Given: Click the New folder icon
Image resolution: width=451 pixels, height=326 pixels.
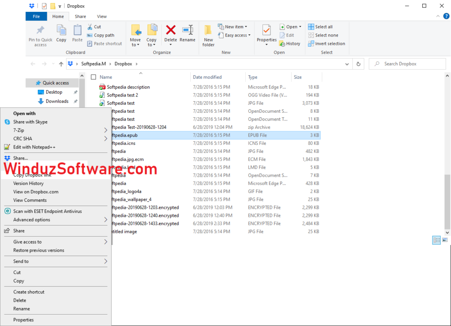Looking at the screenshot, I should click(x=208, y=30).
